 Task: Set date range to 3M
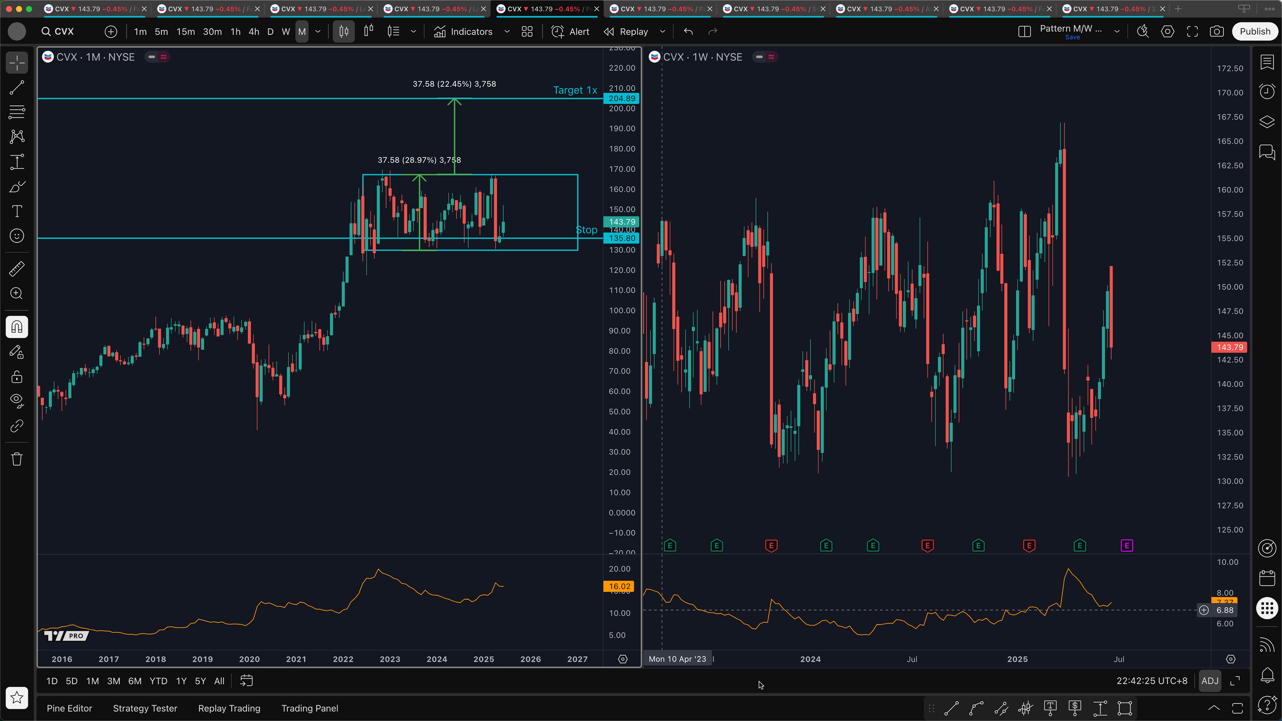[x=114, y=681]
